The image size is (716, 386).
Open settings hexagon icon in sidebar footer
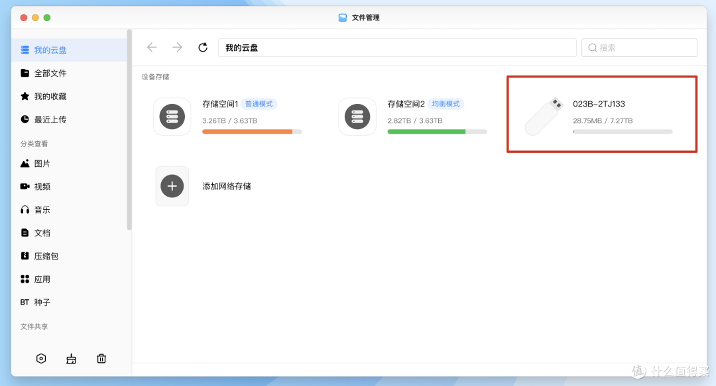[41, 359]
